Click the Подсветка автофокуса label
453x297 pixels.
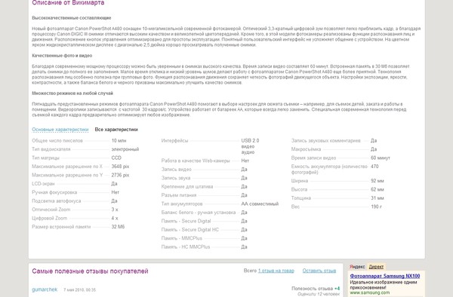tap(56, 201)
